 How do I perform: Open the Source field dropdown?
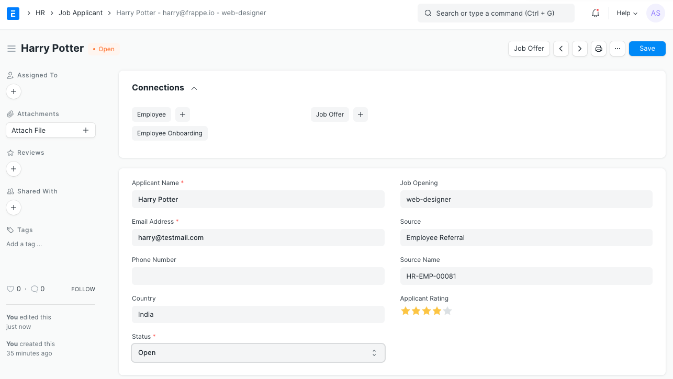click(x=526, y=237)
